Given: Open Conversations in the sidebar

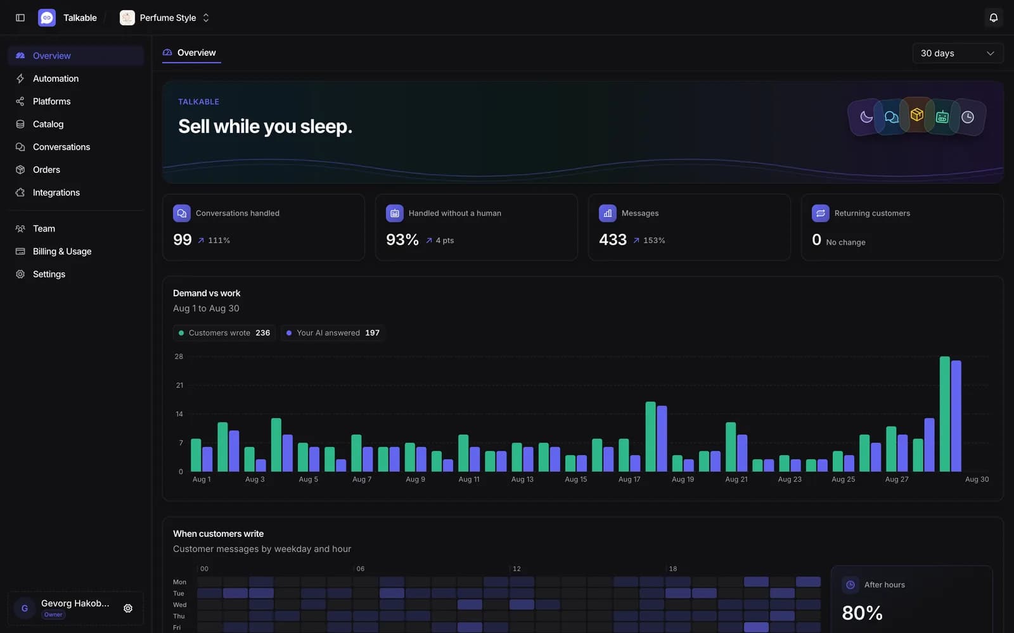Looking at the screenshot, I should tap(76, 147).
